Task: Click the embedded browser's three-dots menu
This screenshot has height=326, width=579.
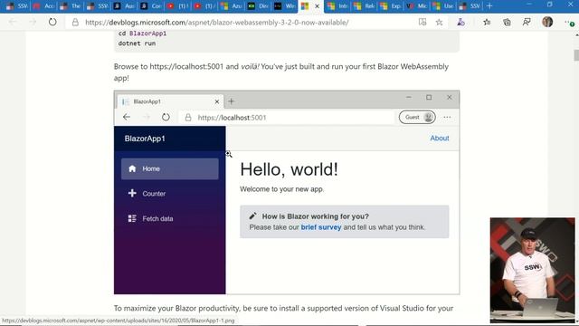Action: pos(447,117)
